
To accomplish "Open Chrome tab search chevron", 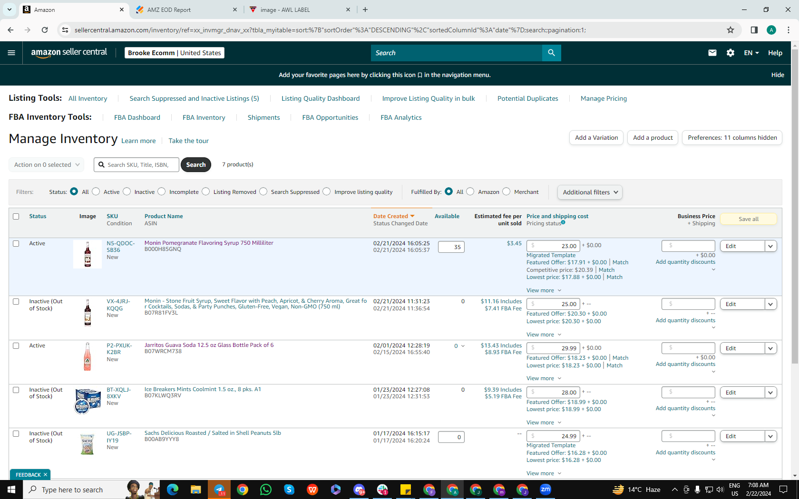I will pyautogui.click(x=10, y=10).
